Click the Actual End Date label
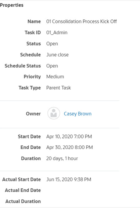The width and height of the screenshot is (140, 208). click(x=23, y=190)
